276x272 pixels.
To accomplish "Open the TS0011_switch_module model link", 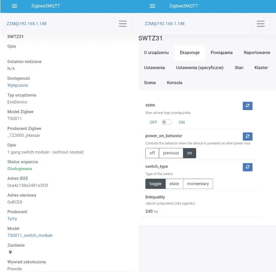I will pos(30,236).
